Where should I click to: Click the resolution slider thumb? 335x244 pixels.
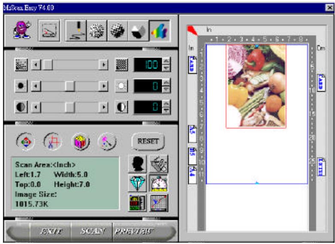coord(48,64)
